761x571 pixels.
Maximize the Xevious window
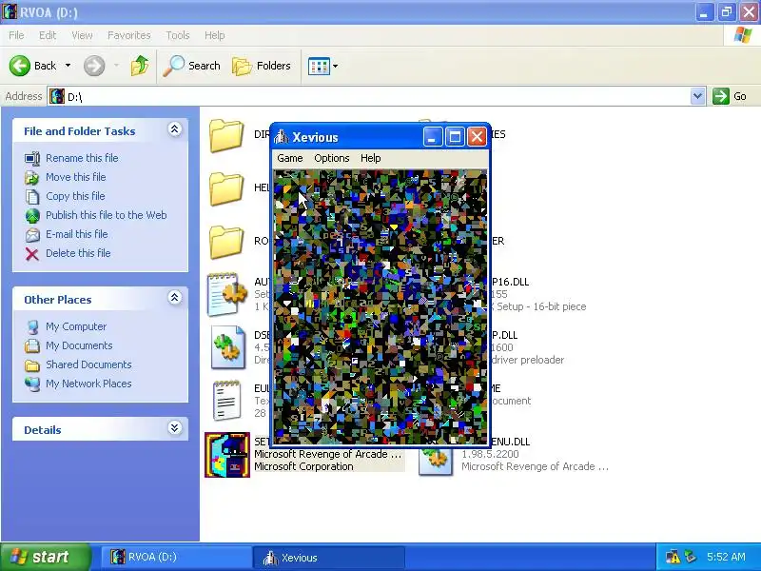pyautogui.click(x=455, y=137)
